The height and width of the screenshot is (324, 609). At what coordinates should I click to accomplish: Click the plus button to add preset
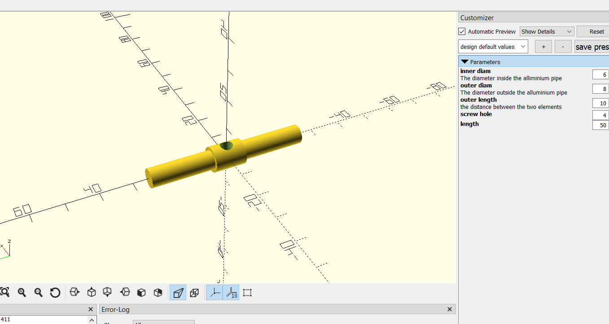click(543, 47)
